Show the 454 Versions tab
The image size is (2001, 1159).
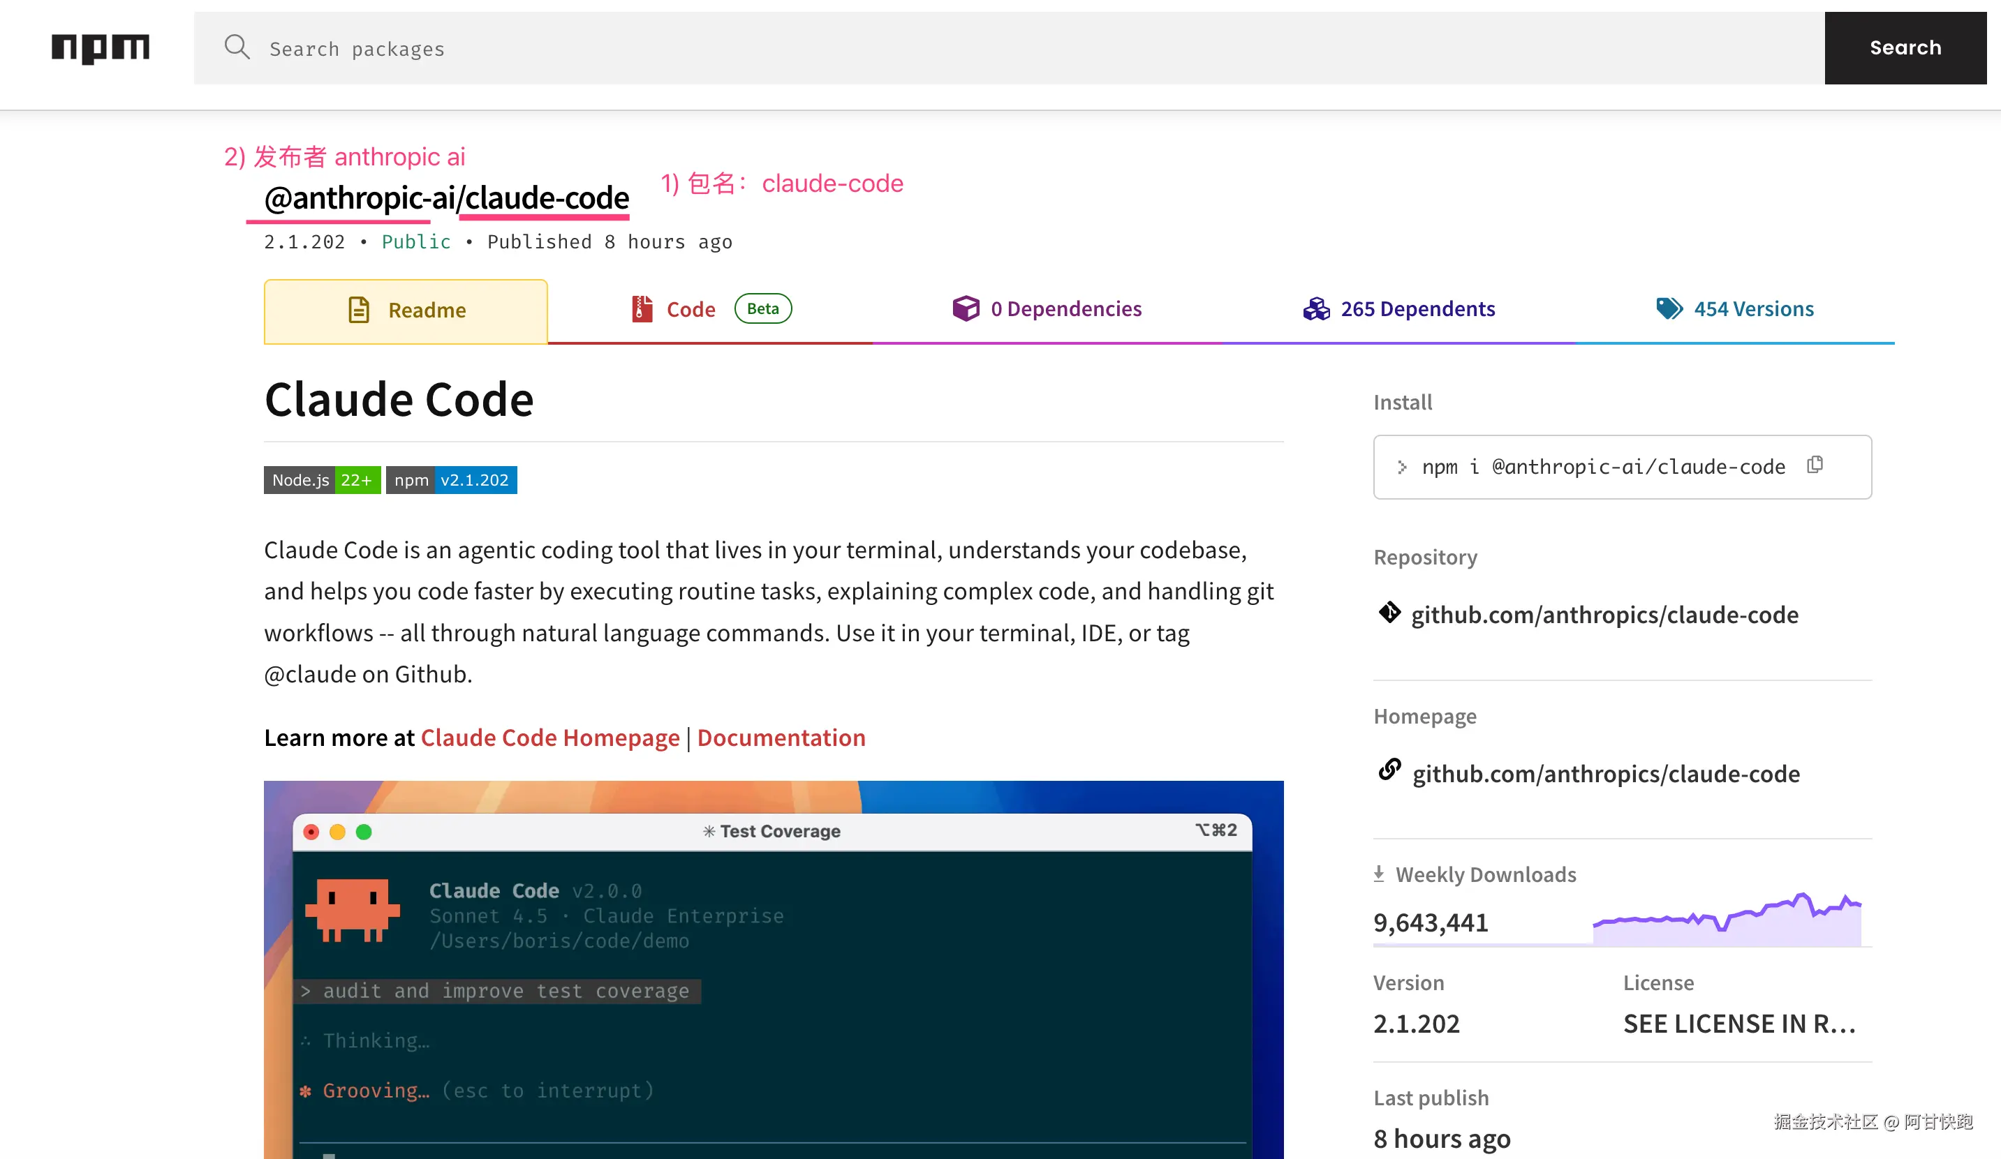tap(1735, 310)
